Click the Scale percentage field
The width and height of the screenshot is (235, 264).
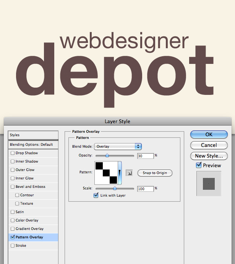[146, 189]
